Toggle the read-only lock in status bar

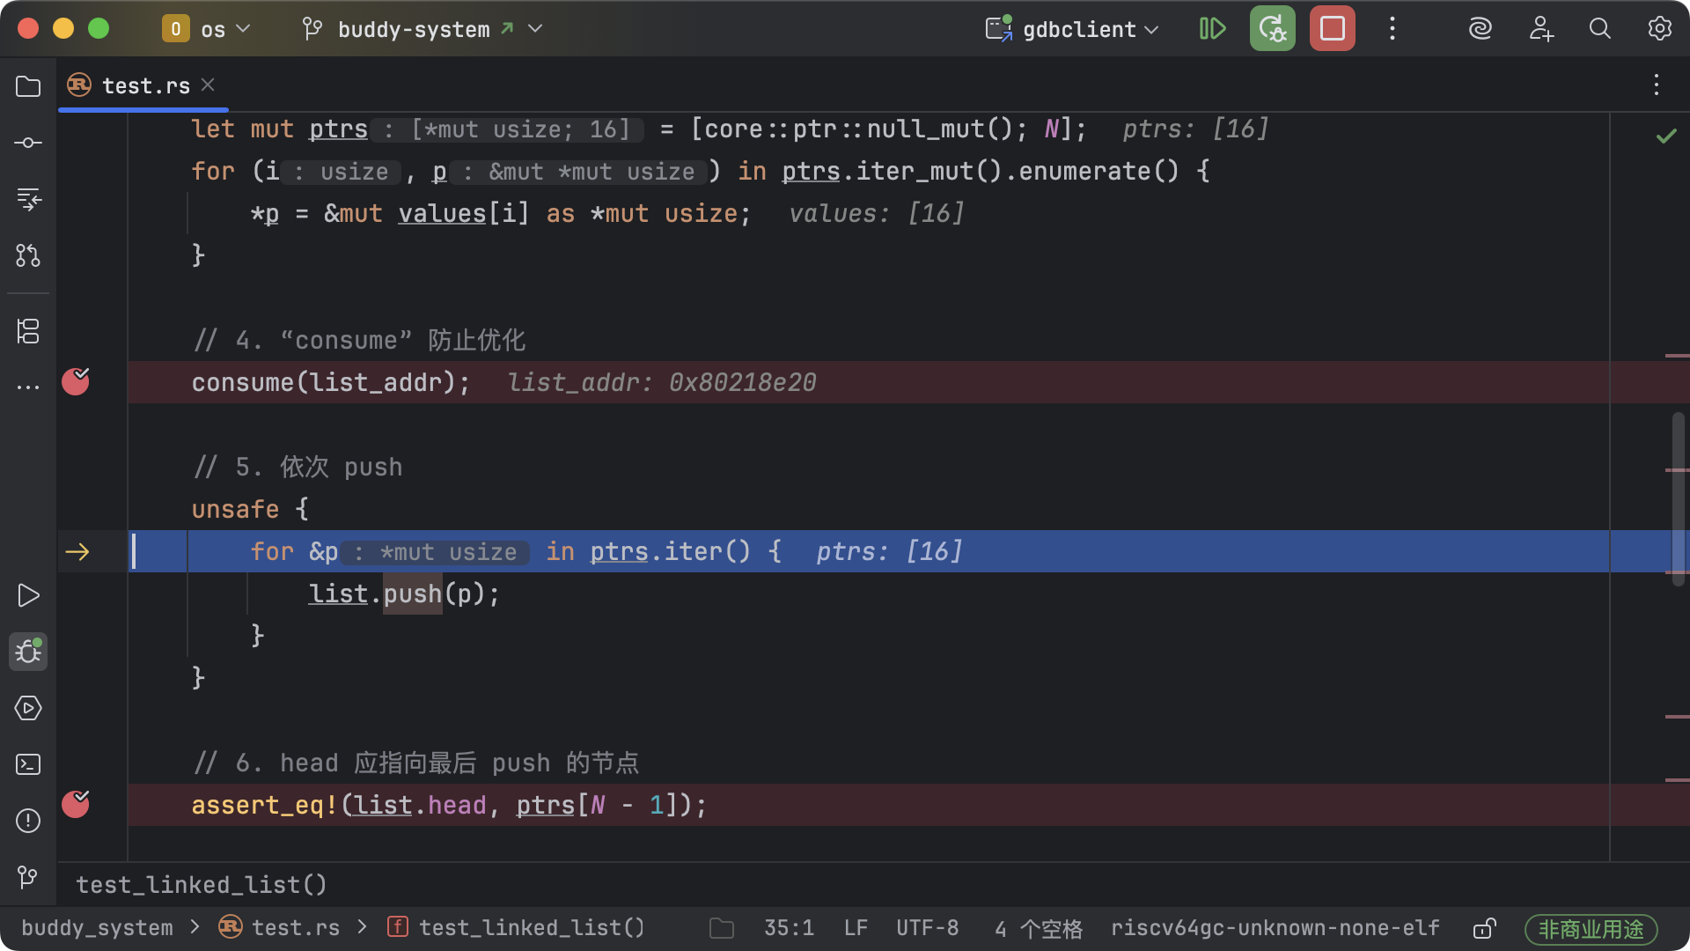point(1484,929)
